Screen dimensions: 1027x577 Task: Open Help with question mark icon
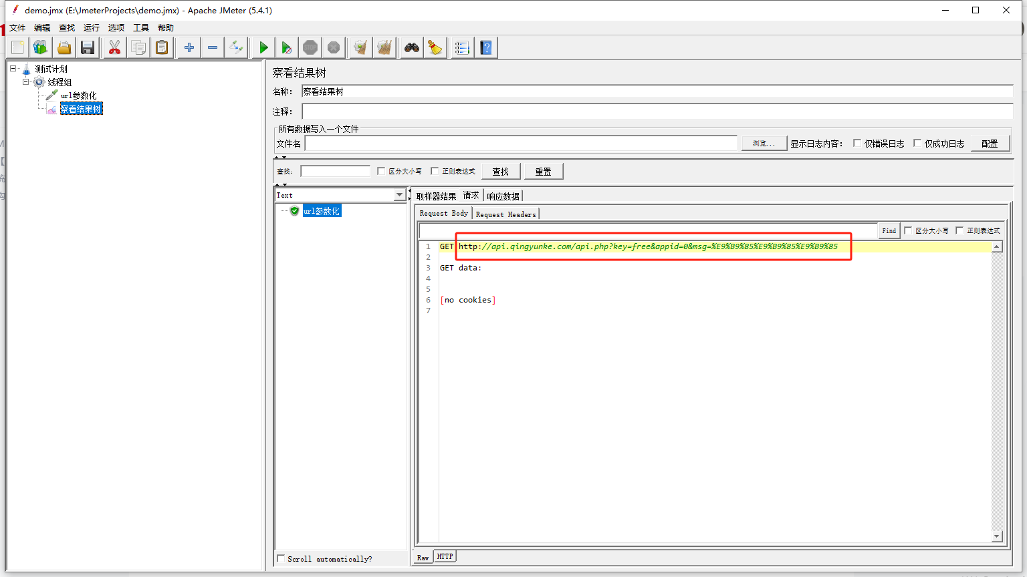pyautogui.click(x=486, y=47)
